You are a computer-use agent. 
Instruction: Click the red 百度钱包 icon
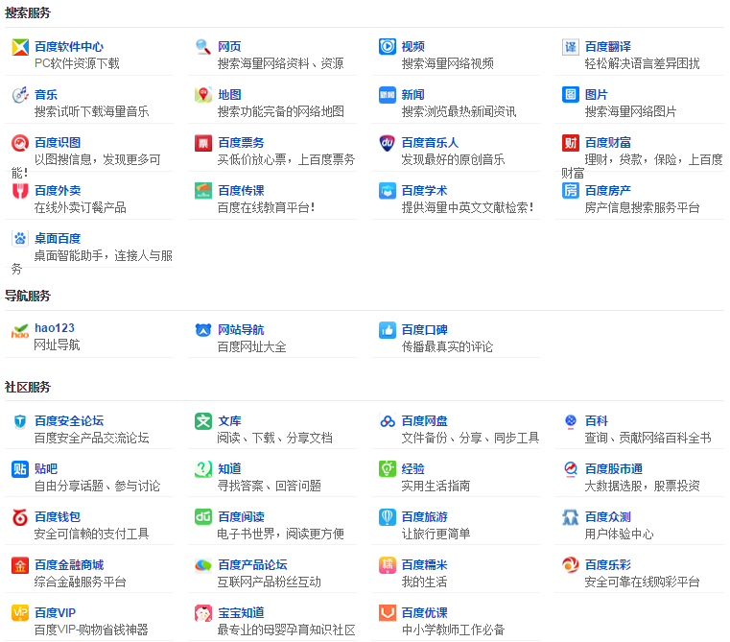20,517
